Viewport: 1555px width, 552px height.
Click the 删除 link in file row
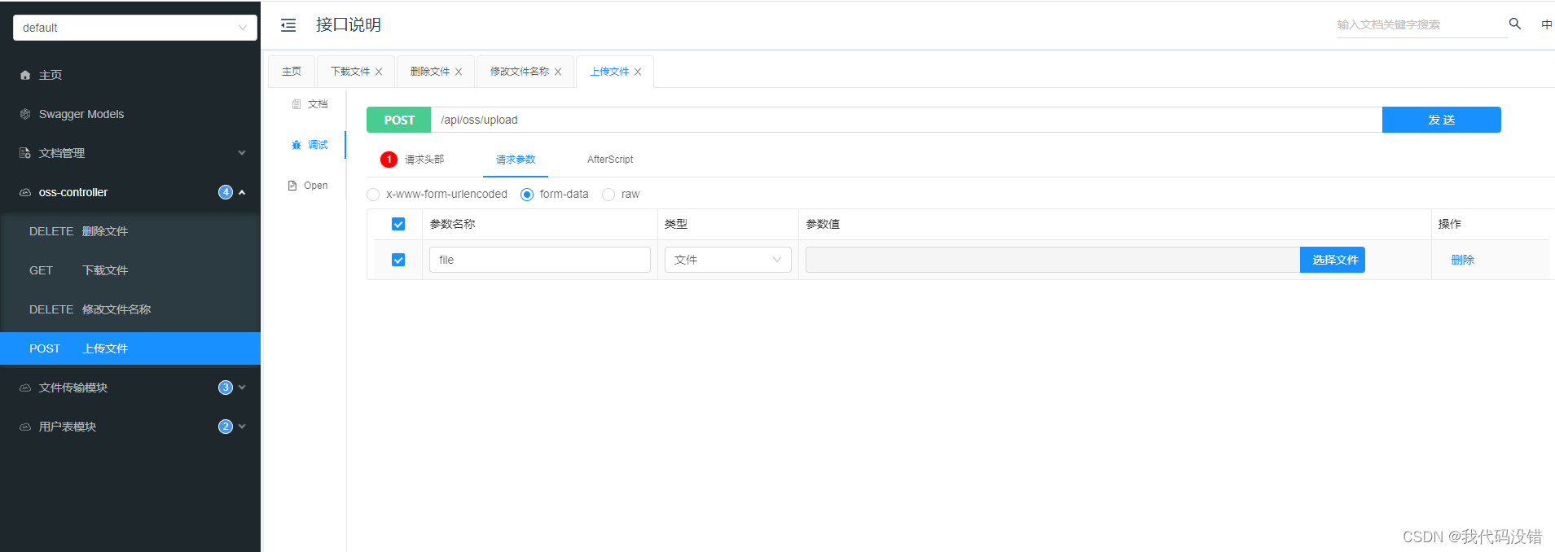(x=1463, y=260)
